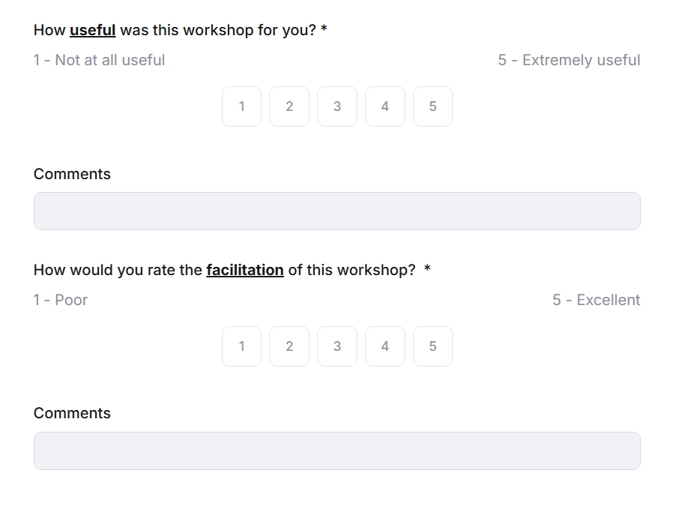Click the 5 - Excellent scale label
The height and width of the screenshot is (506, 682).
tap(597, 300)
